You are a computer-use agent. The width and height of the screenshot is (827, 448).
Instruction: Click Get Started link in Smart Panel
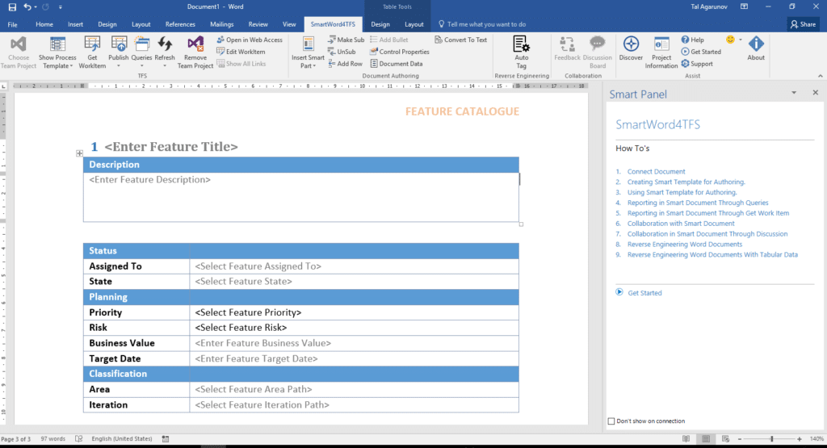pyautogui.click(x=644, y=292)
